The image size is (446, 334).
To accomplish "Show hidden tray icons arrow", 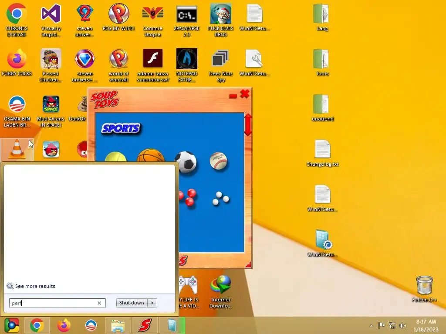I will pos(371,326).
